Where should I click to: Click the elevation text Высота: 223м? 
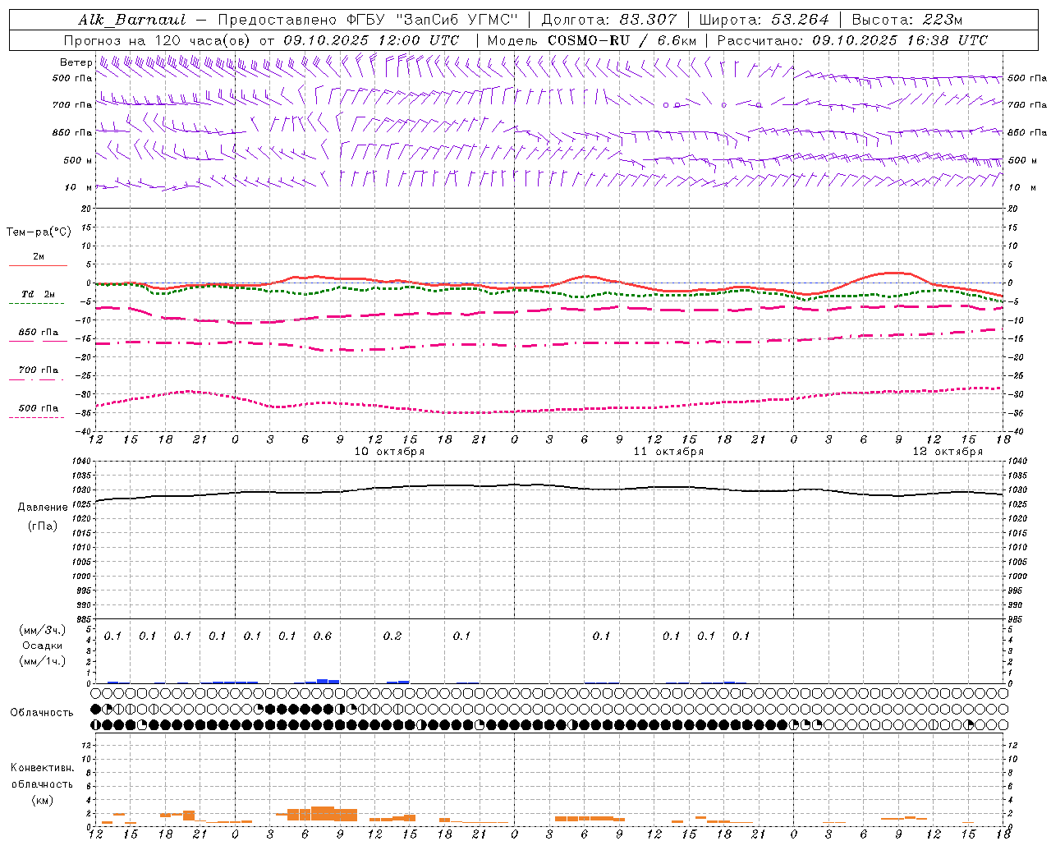click(906, 20)
